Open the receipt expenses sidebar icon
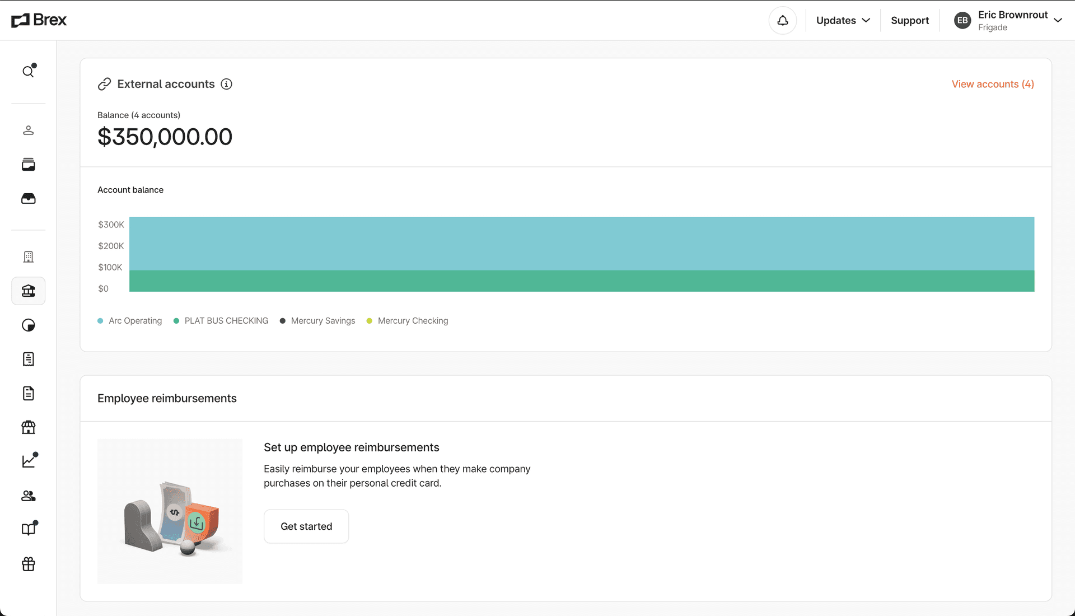This screenshot has width=1075, height=616. [x=29, y=360]
